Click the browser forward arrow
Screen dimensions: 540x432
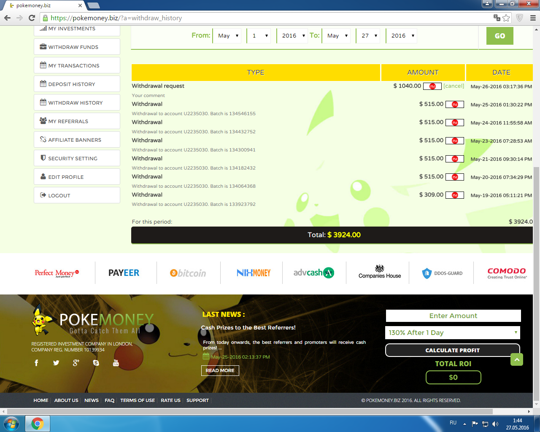pyautogui.click(x=19, y=18)
